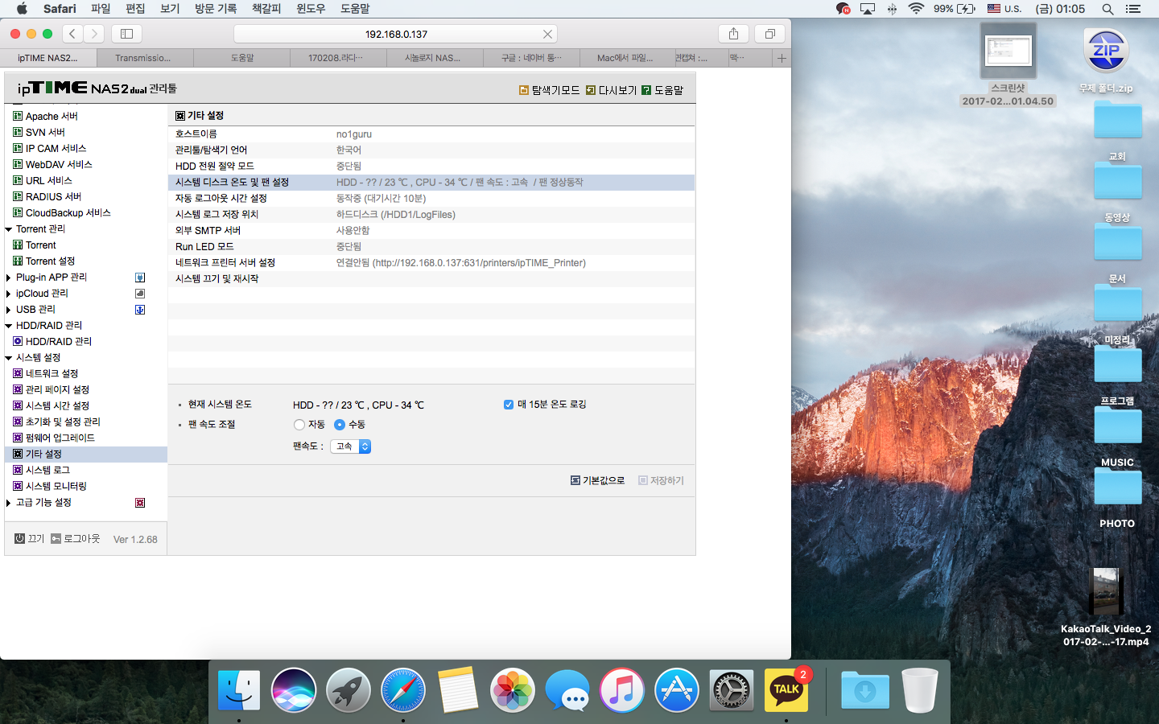Collapse the 시스템 설정 tree node
This screenshot has width=1159, height=724.
click(x=9, y=358)
